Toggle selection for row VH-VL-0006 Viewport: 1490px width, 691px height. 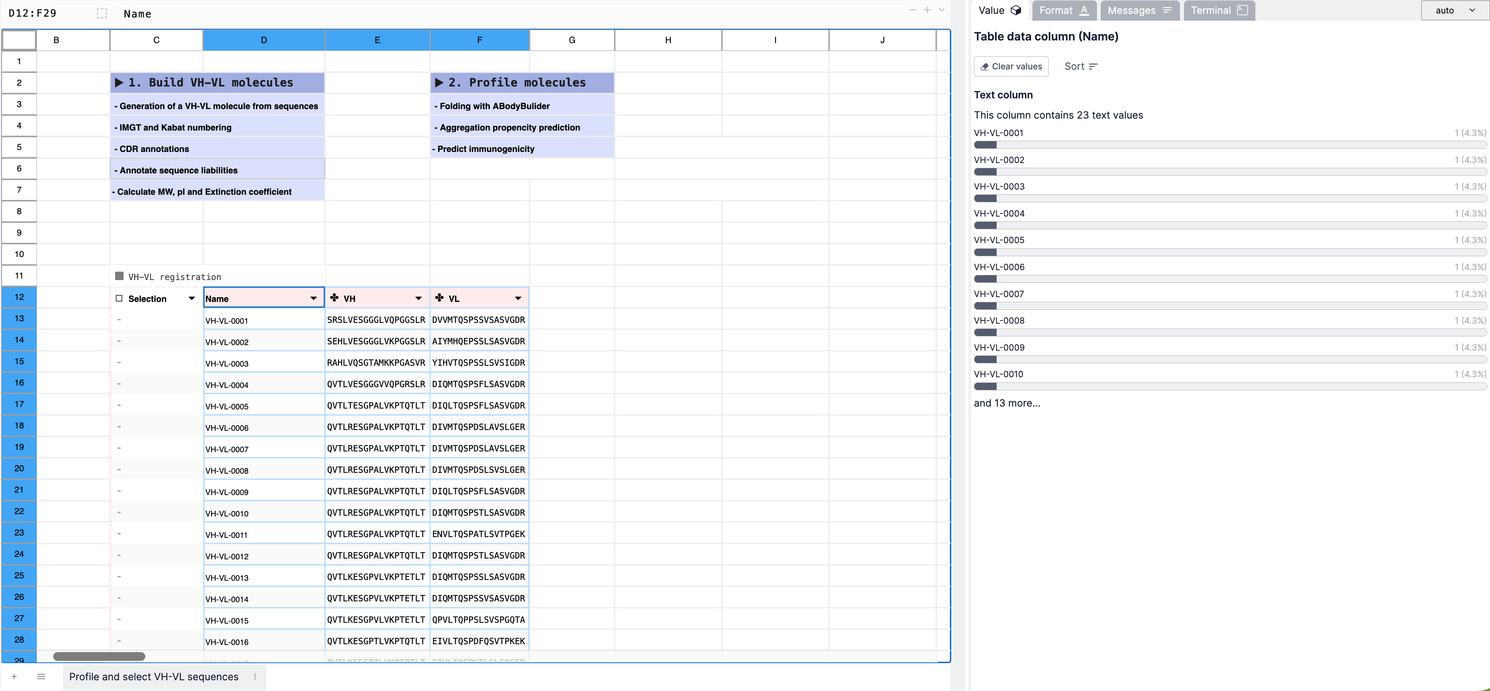[x=119, y=426]
